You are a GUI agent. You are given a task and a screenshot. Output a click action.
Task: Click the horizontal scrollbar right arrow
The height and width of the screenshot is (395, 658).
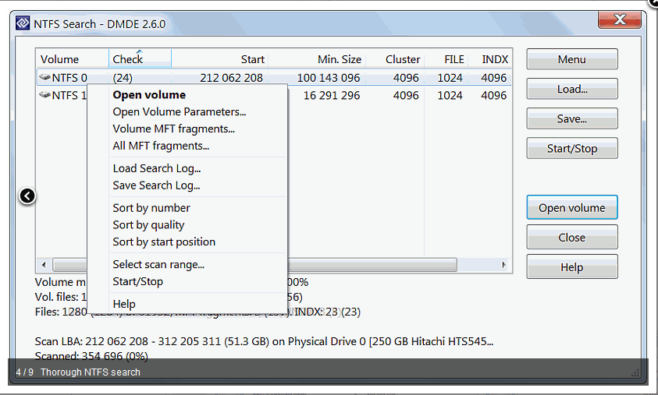pyautogui.click(x=504, y=265)
